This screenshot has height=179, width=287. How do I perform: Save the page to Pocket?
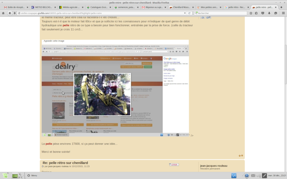click(263, 13)
